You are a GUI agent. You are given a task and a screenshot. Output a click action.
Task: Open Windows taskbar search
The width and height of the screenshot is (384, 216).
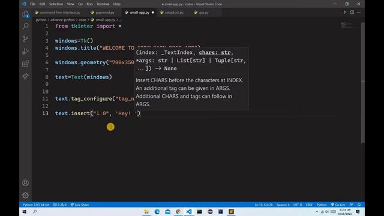coord(35,212)
